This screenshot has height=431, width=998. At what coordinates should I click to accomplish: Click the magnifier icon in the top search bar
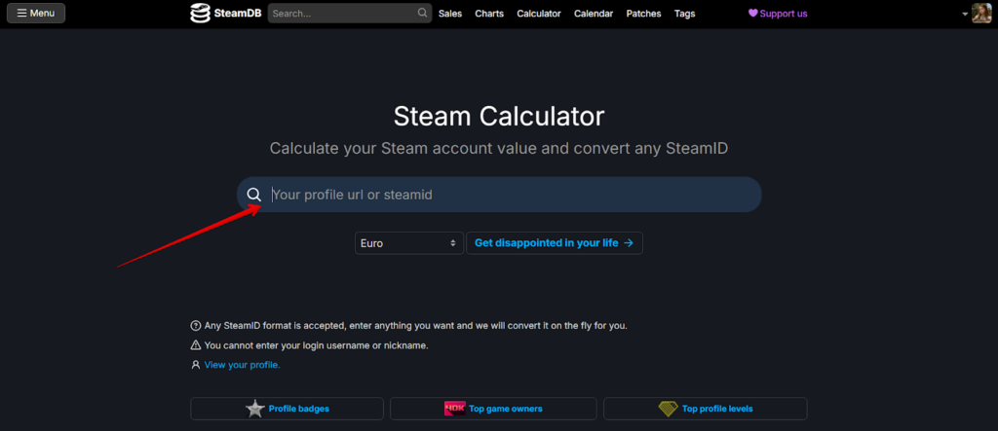(423, 13)
